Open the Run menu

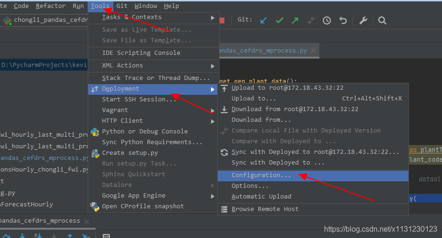click(x=78, y=6)
